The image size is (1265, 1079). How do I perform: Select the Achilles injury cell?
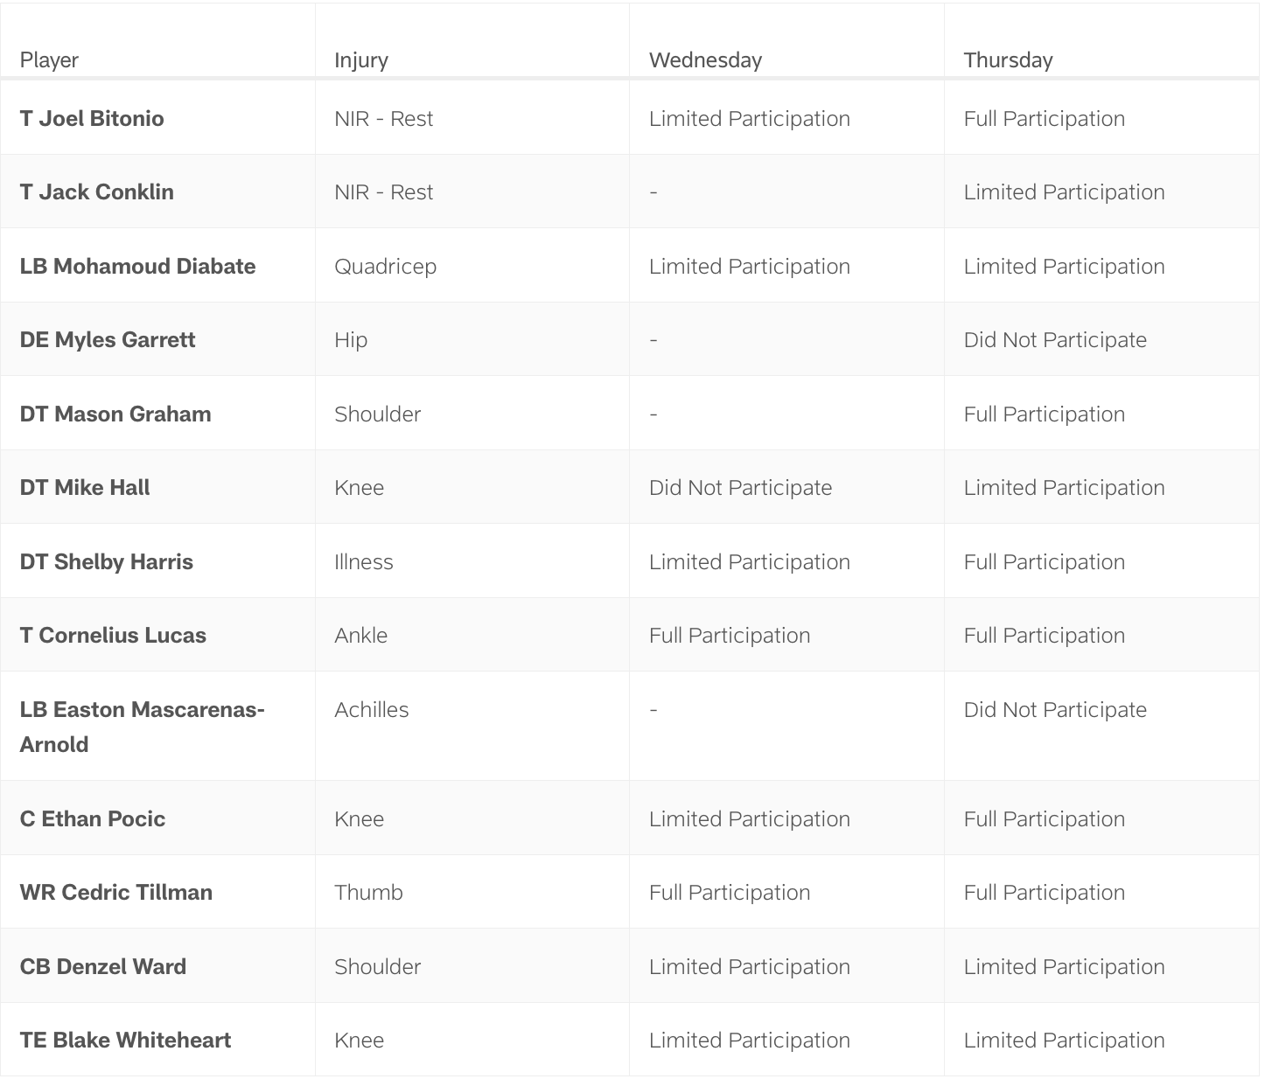(x=371, y=710)
